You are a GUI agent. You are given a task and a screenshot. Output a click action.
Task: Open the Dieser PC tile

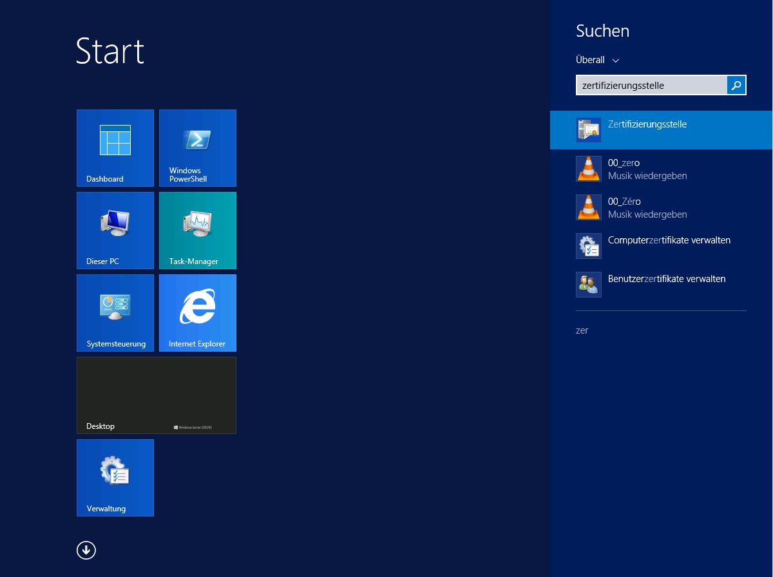(x=115, y=230)
